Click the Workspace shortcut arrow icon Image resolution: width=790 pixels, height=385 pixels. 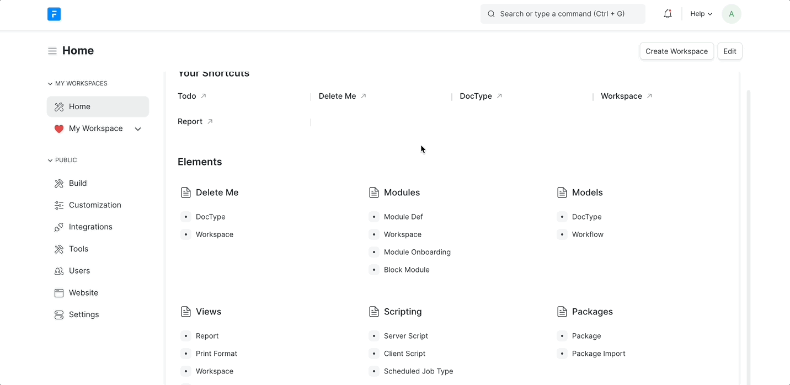coord(649,96)
